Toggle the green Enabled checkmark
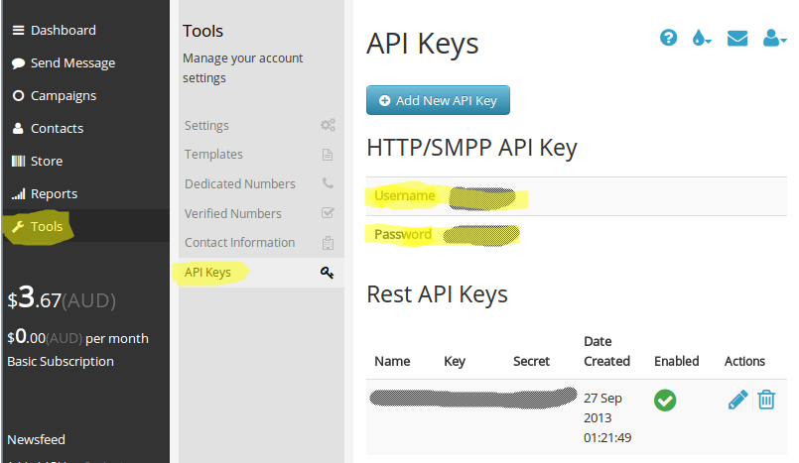The width and height of the screenshot is (799, 463). pyautogui.click(x=665, y=401)
